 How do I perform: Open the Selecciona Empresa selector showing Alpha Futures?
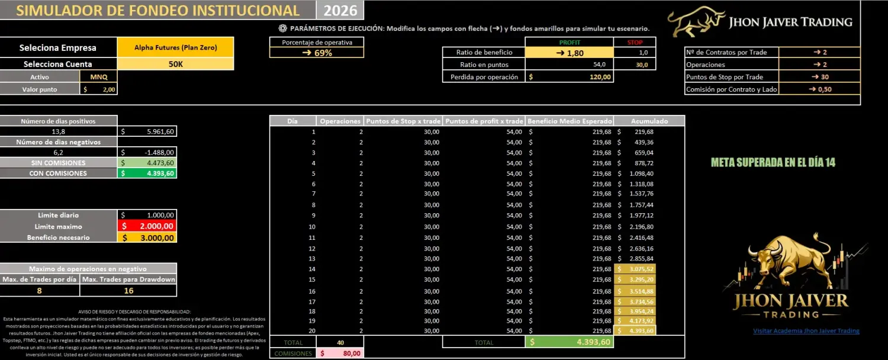[x=176, y=47]
